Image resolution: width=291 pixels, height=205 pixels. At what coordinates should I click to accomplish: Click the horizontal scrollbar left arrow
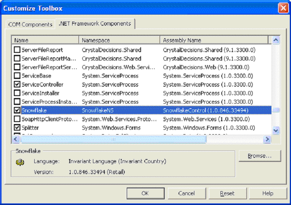pos(16,139)
